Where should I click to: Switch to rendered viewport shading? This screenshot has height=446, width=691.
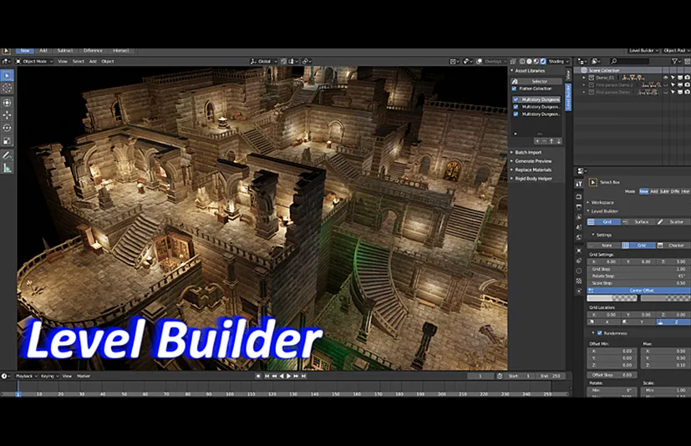coord(543,61)
